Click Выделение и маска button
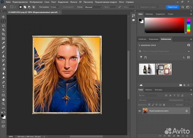This screenshot has width=193, height=138. [x=149, y=7]
